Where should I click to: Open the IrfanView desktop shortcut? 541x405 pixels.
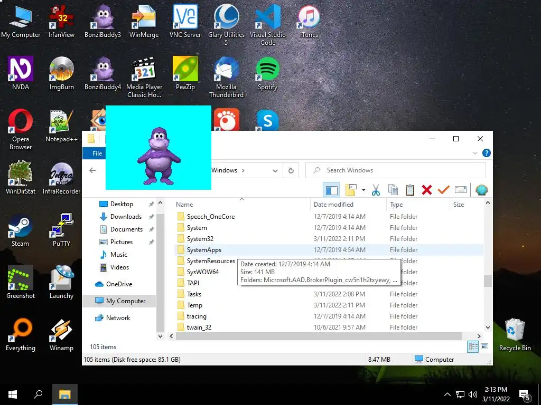[61, 21]
